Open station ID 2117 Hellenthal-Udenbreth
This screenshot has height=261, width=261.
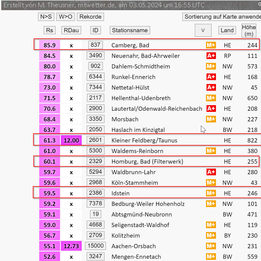tap(96, 98)
